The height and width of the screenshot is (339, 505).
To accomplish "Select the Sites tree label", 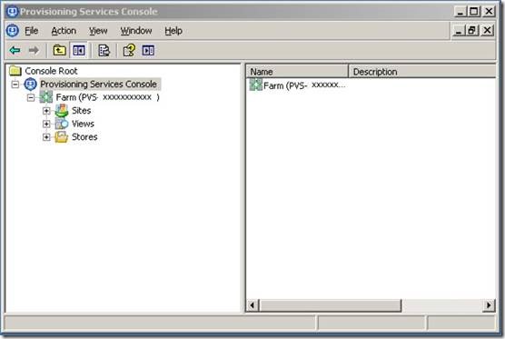I will tap(81, 111).
